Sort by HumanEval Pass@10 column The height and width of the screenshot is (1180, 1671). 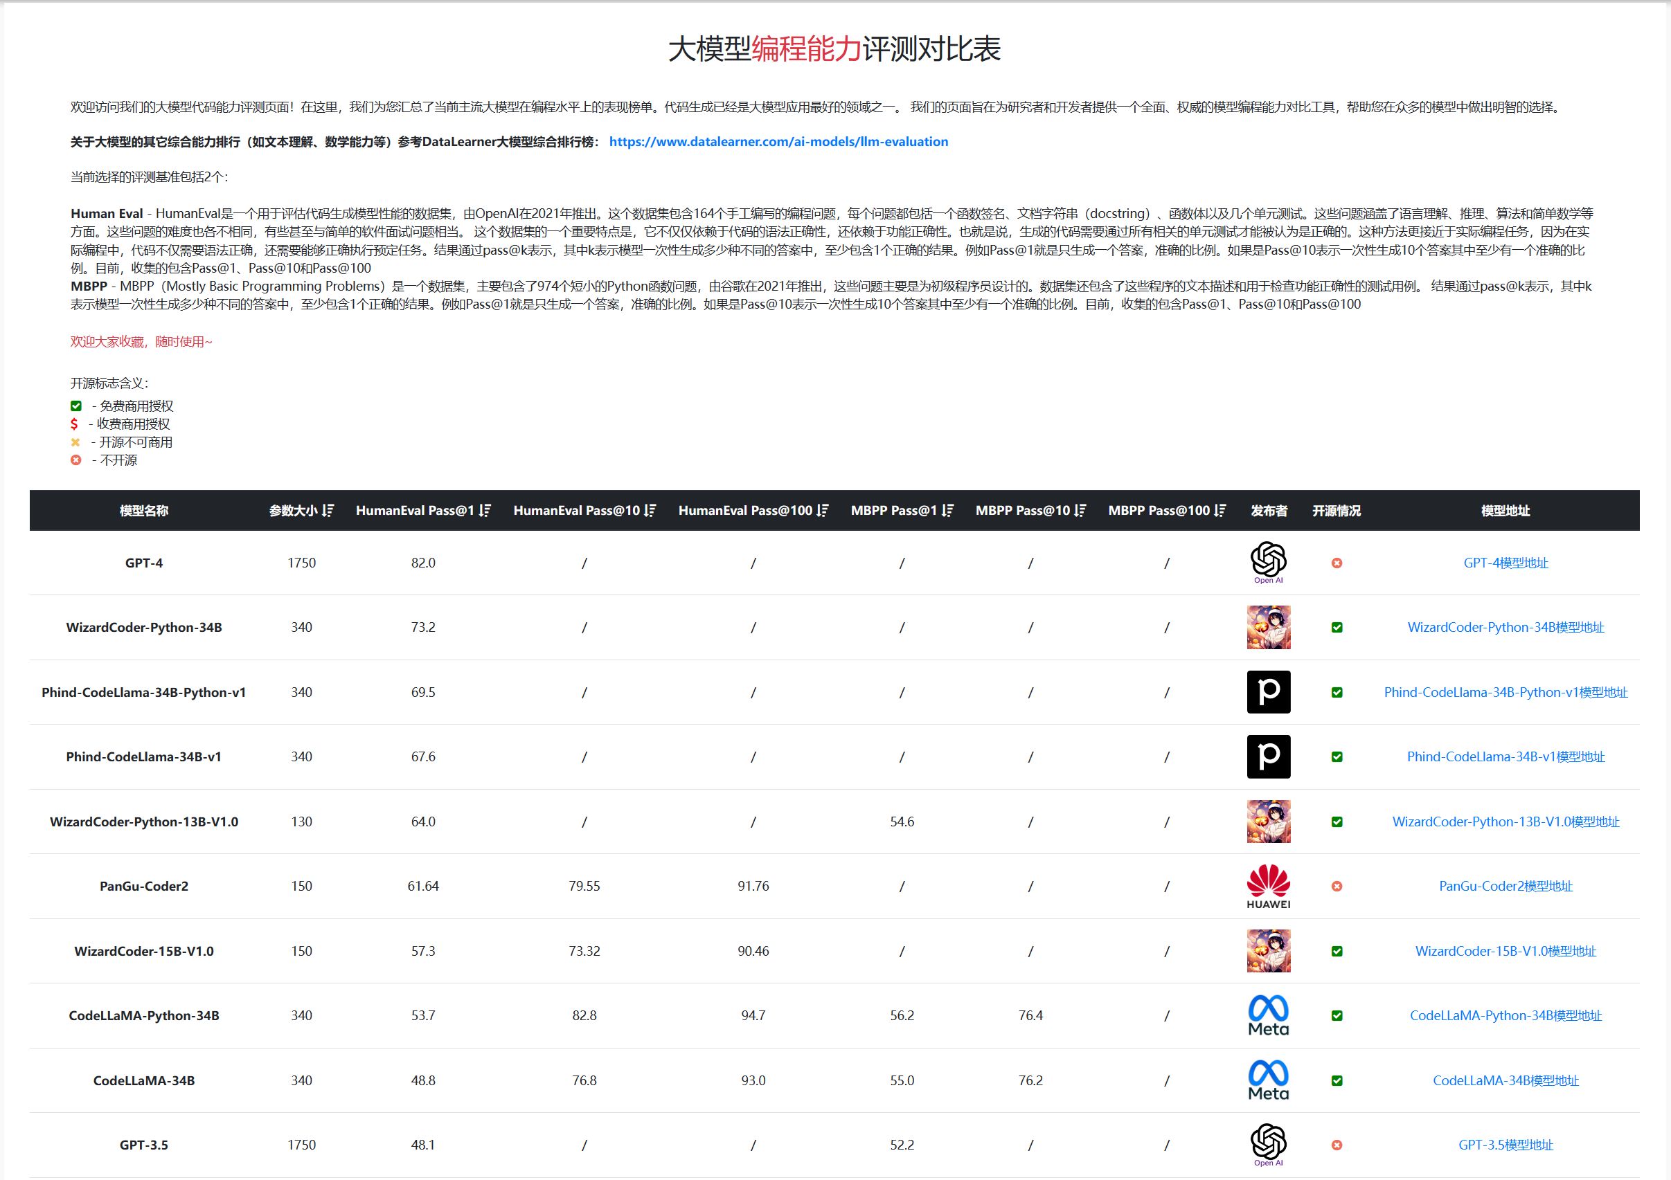click(650, 511)
